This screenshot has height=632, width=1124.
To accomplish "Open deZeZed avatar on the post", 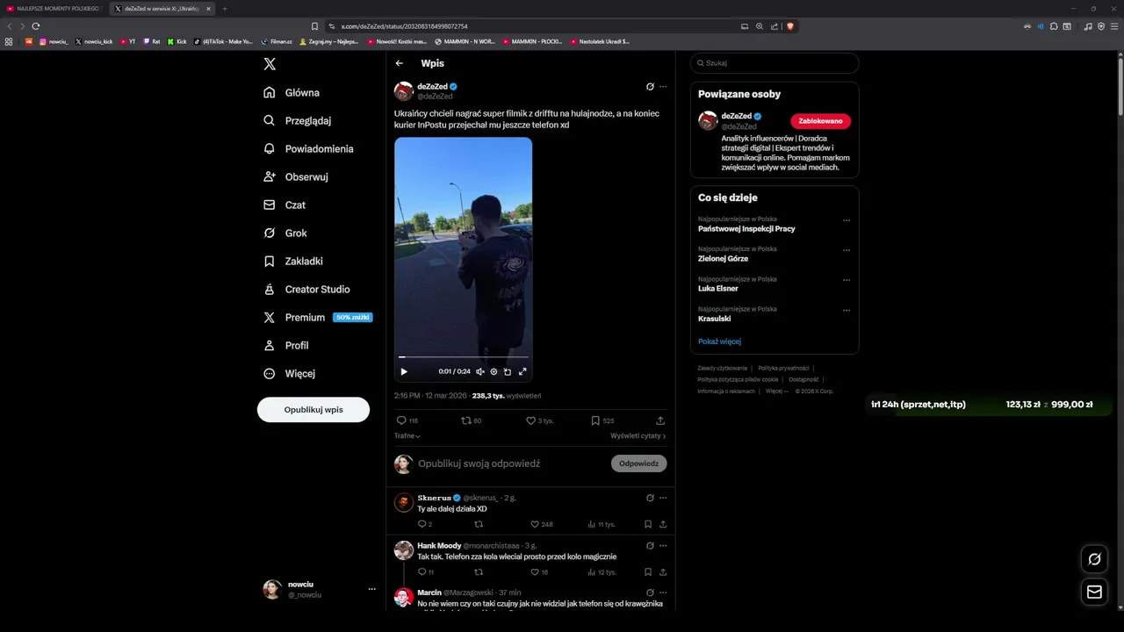I will click(x=404, y=91).
